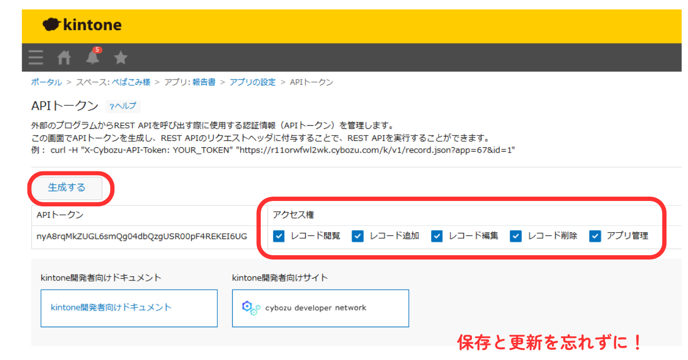Click the 生成する button
This screenshot has width=688, height=360.
point(67,188)
